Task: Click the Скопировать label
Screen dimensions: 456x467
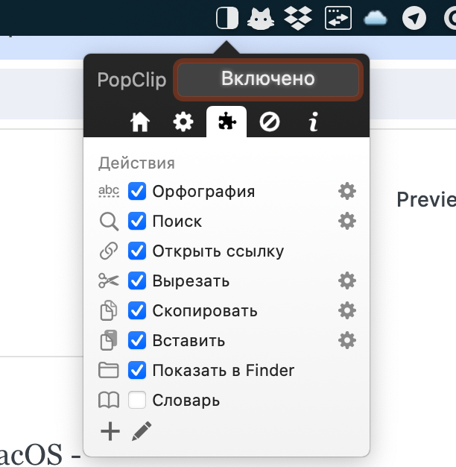Action: point(205,310)
